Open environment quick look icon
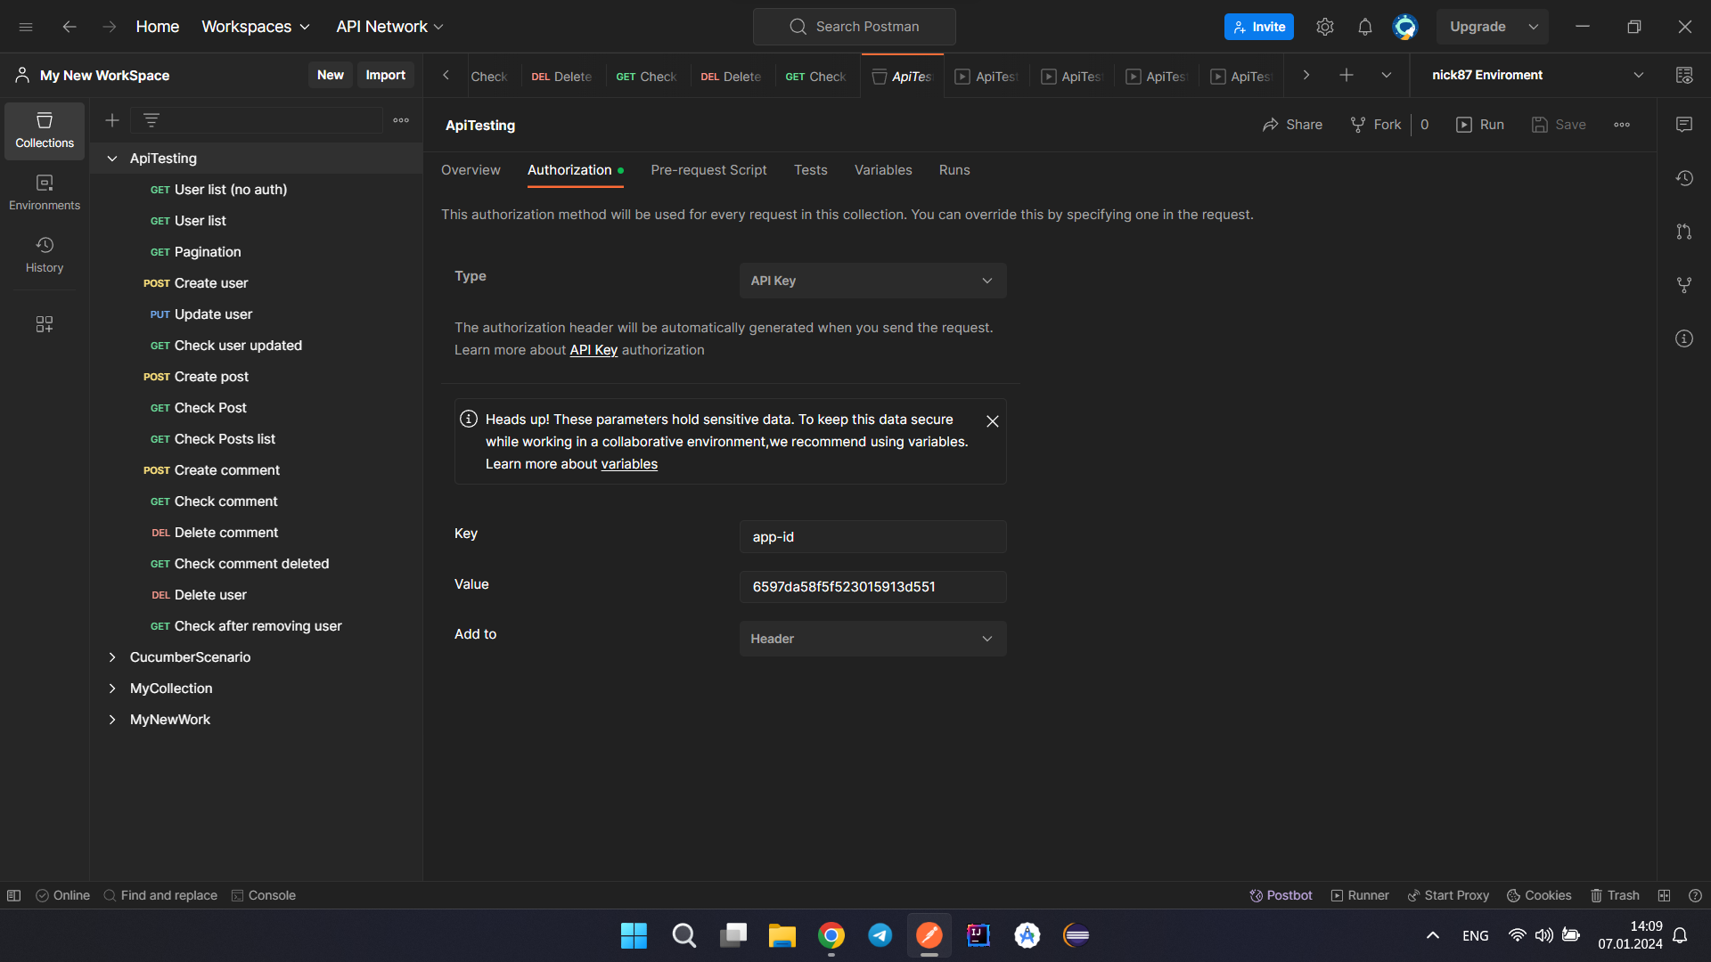This screenshot has height=962, width=1711. [x=1684, y=76]
